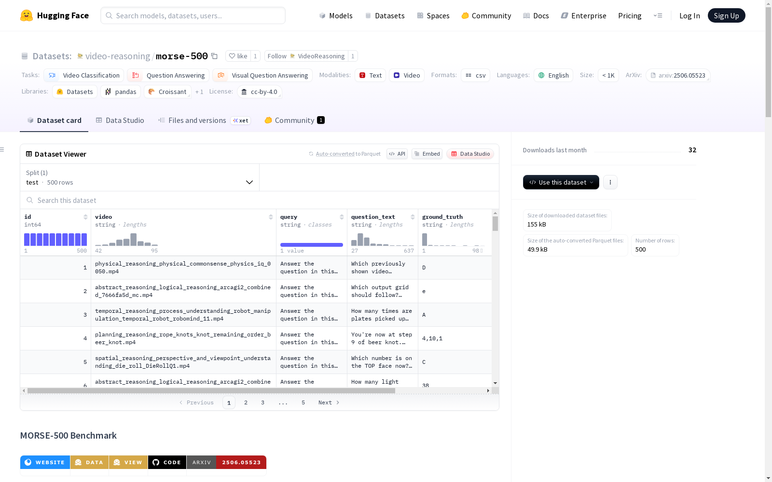Go to page 2 of the dataset

[x=246, y=402]
